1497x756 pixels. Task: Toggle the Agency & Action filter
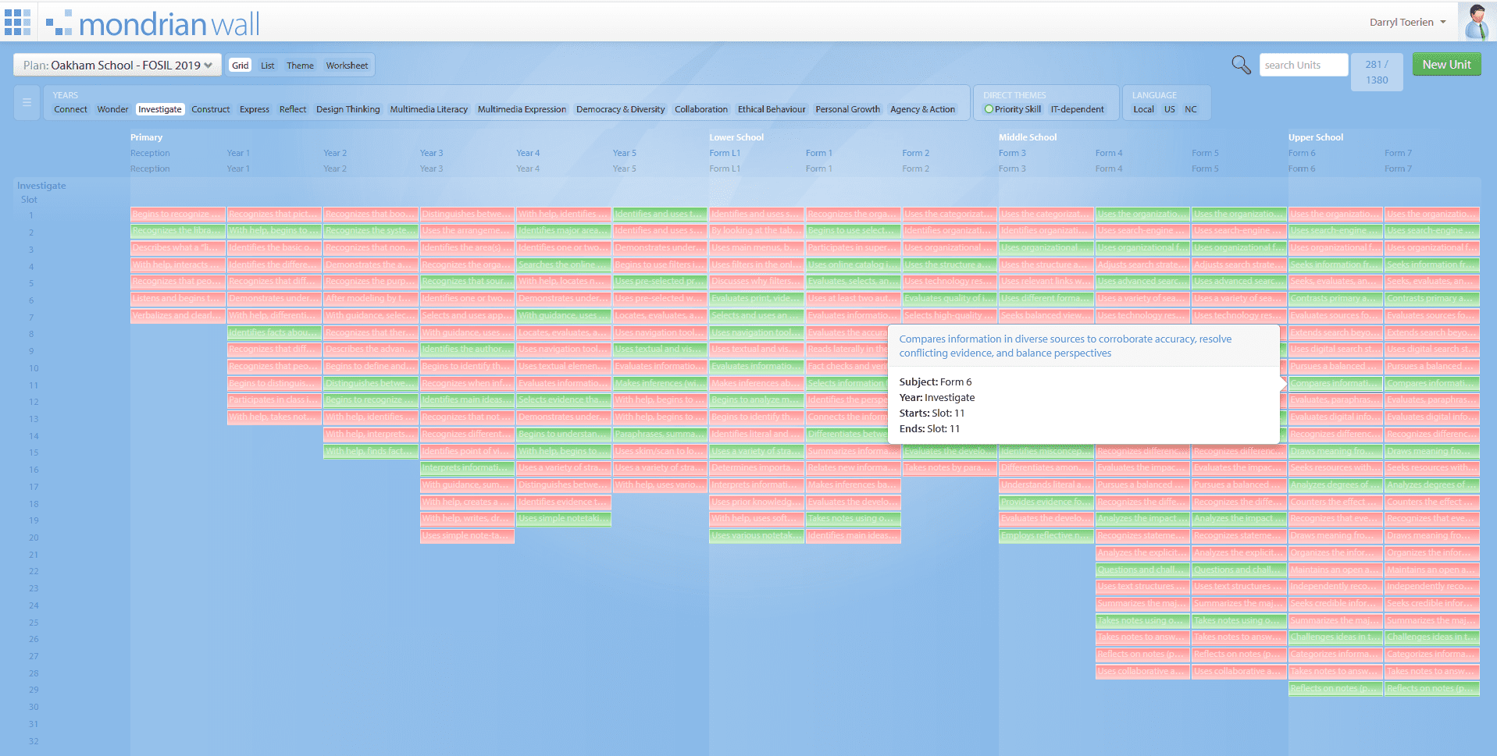click(x=923, y=109)
